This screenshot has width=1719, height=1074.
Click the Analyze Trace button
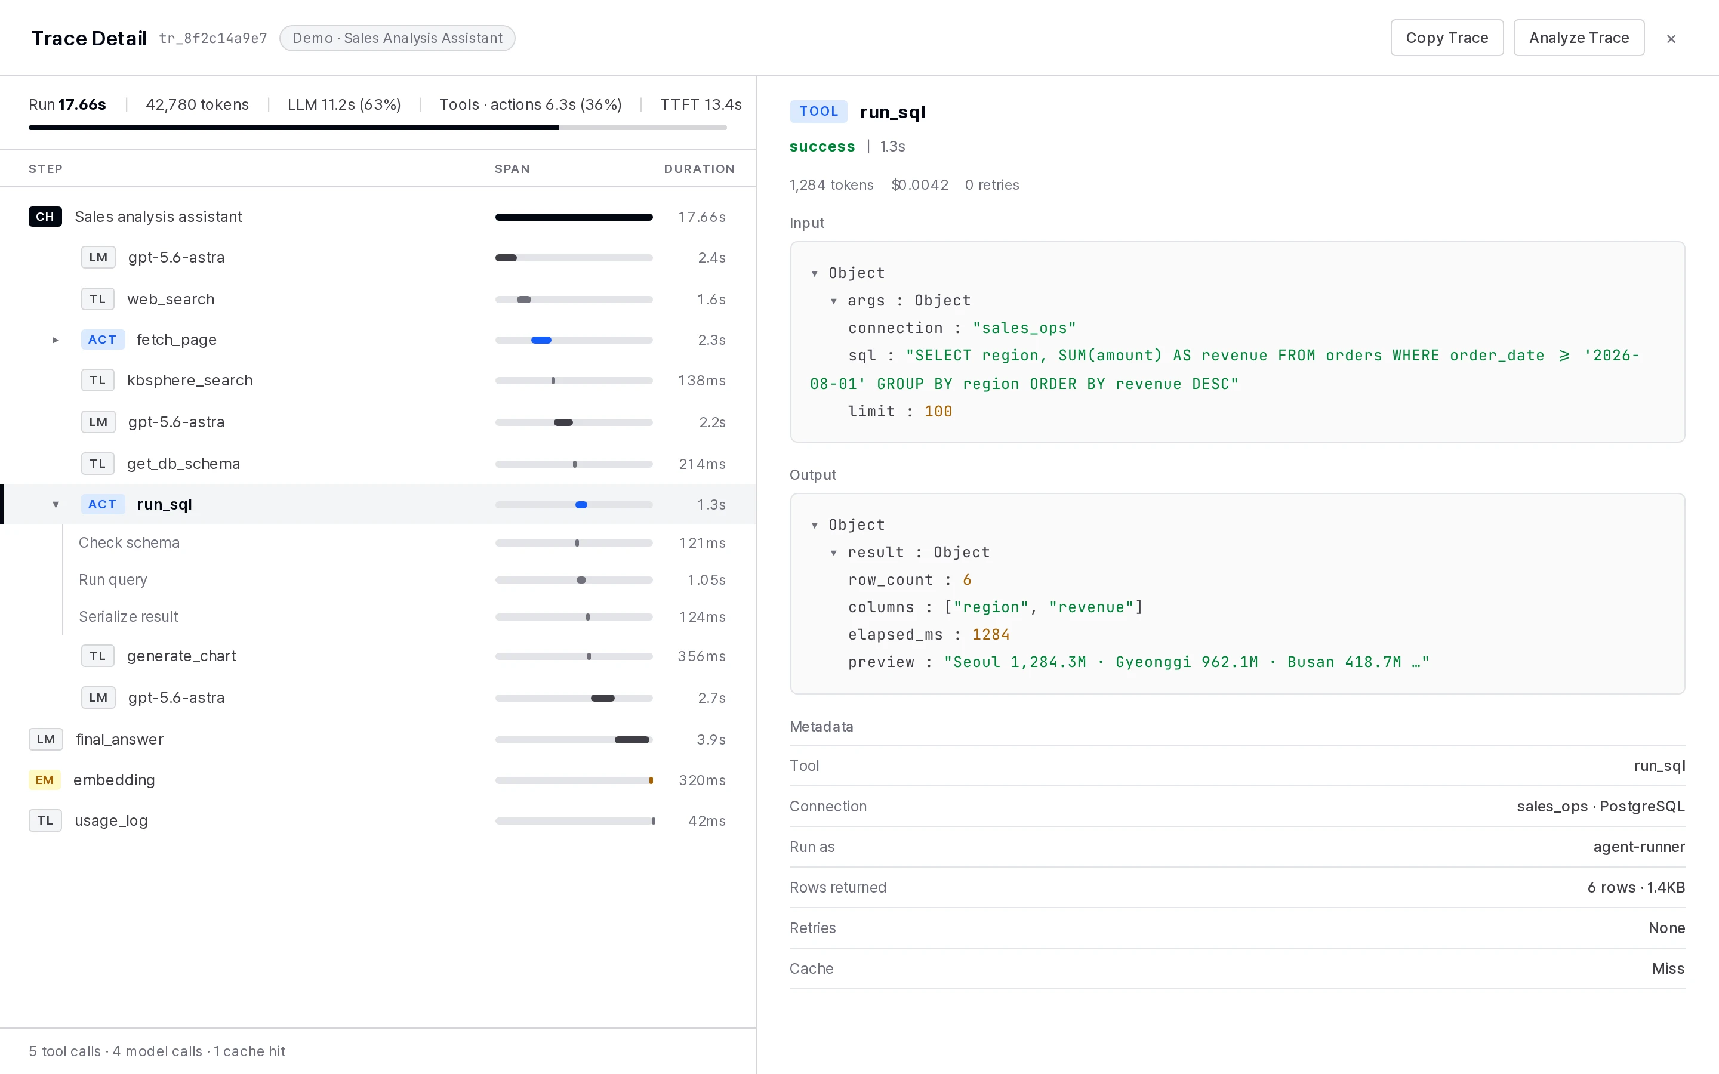[x=1579, y=38]
